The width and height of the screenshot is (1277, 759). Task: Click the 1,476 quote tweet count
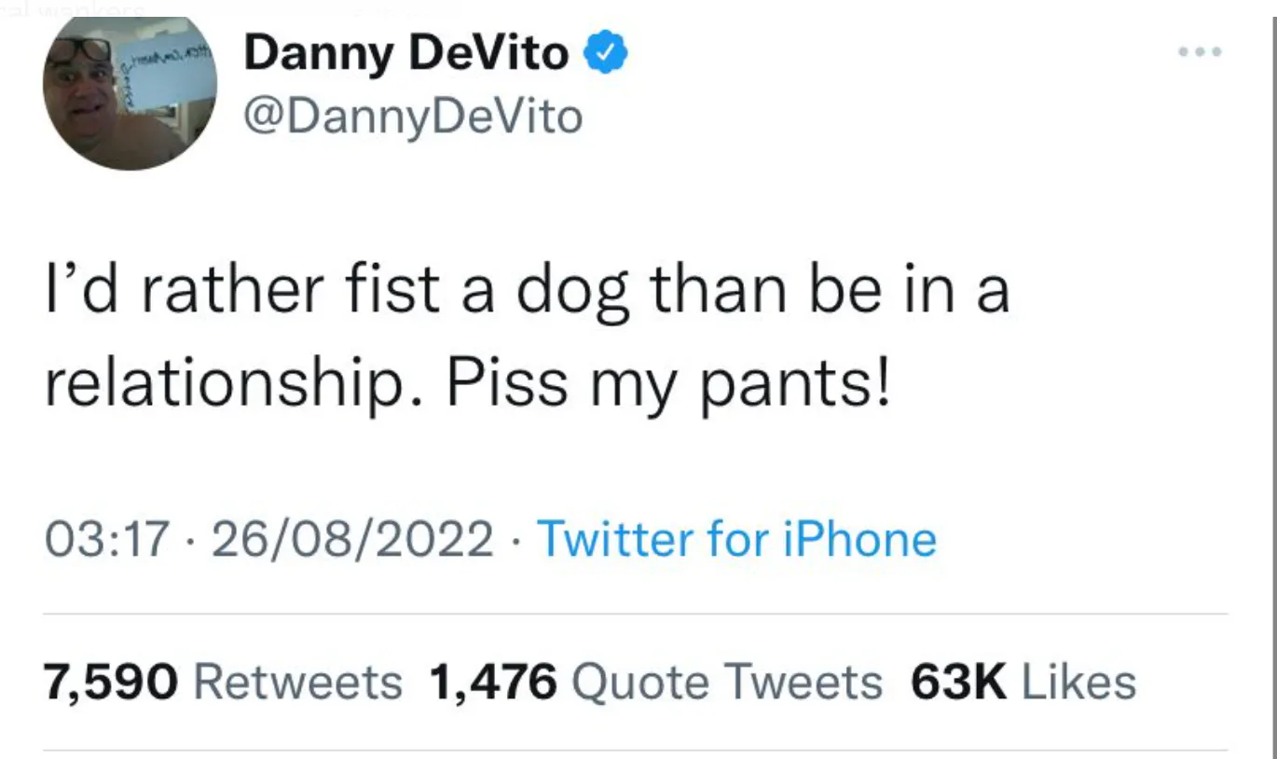pyautogui.click(x=493, y=683)
